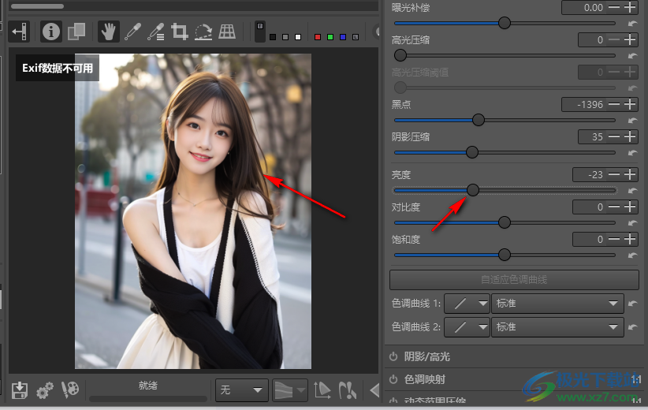Open 色调曲线 2 标准 mode dropdown

[x=557, y=327]
